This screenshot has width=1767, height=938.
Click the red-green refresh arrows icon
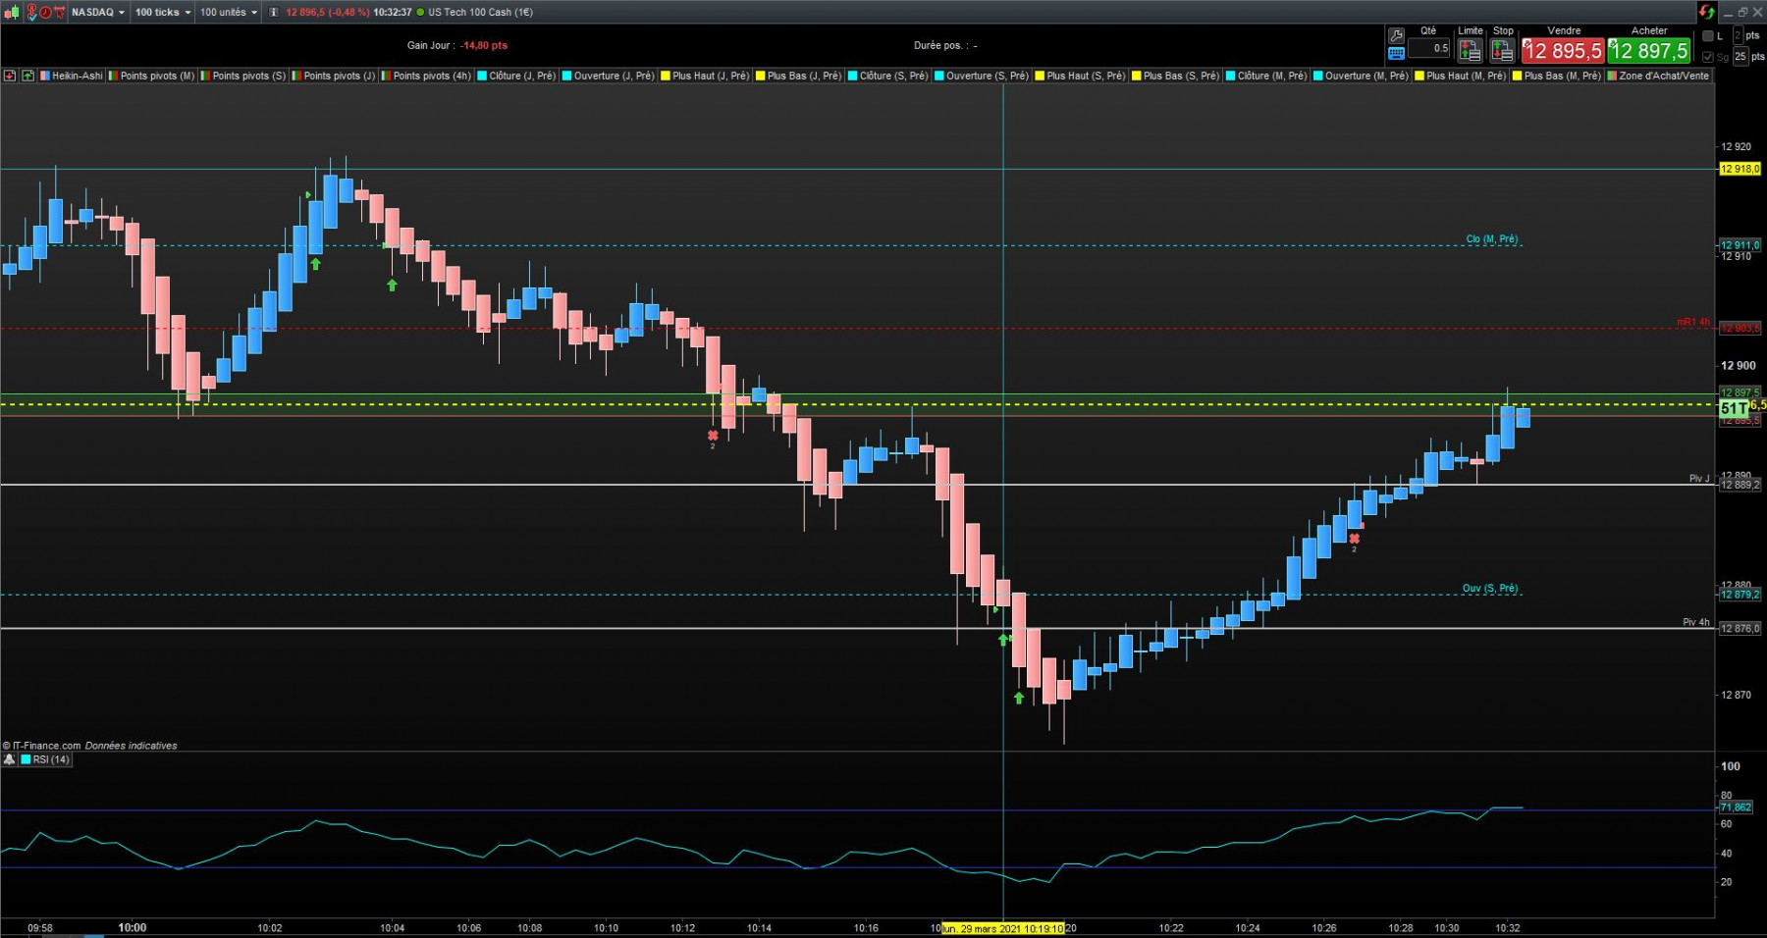tap(1707, 12)
